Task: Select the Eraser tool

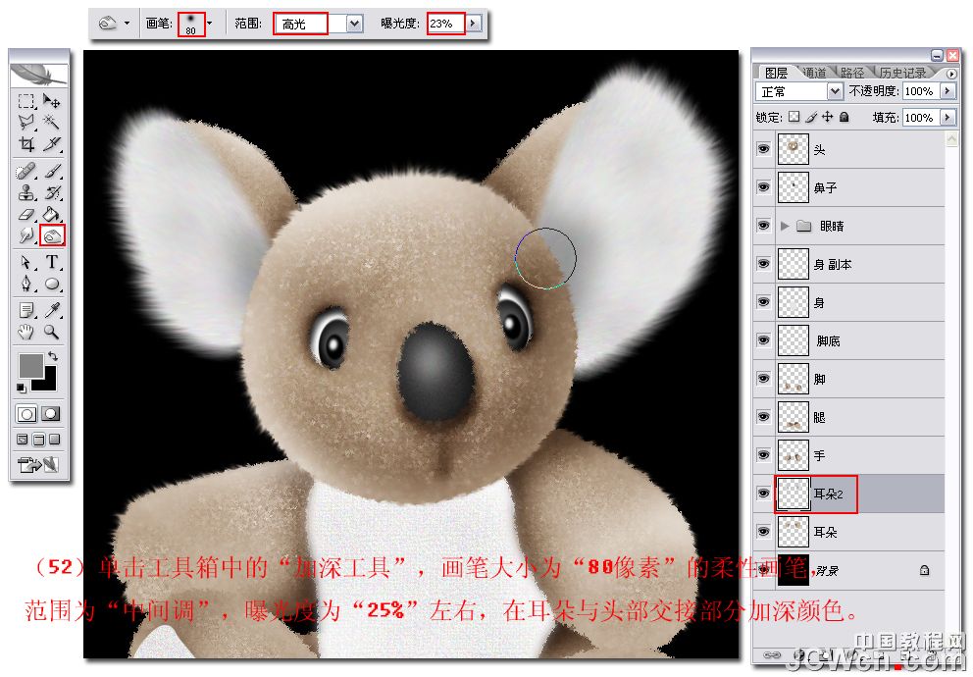Action: 26,215
